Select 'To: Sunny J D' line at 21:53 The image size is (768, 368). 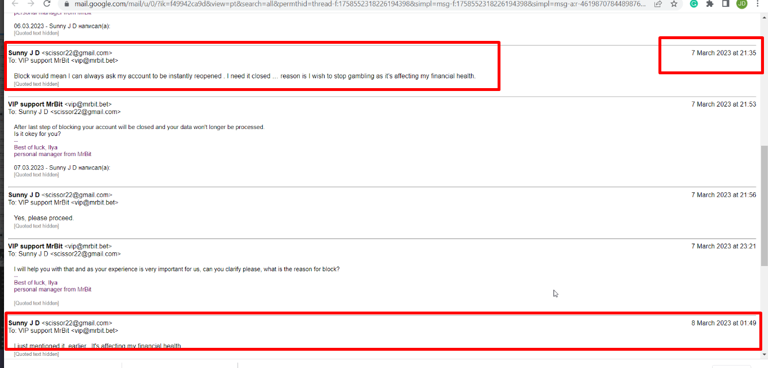coord(65,112)
